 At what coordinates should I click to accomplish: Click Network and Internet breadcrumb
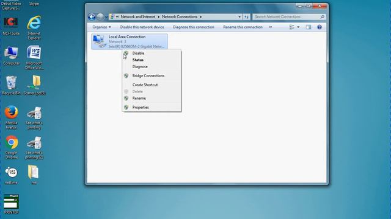(138, 17)
